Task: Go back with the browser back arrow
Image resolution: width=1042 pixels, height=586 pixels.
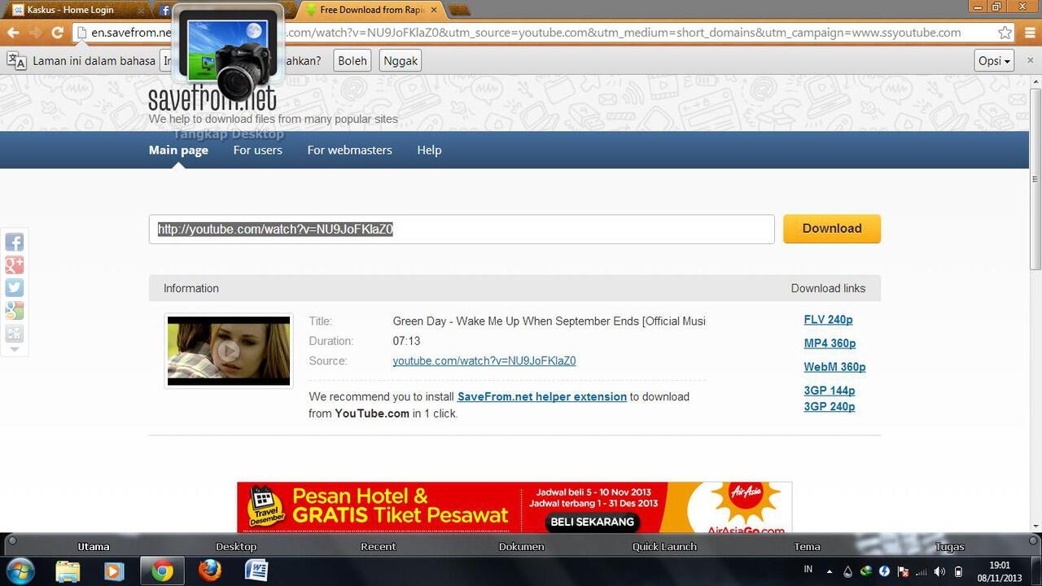Action: (13, 33)
